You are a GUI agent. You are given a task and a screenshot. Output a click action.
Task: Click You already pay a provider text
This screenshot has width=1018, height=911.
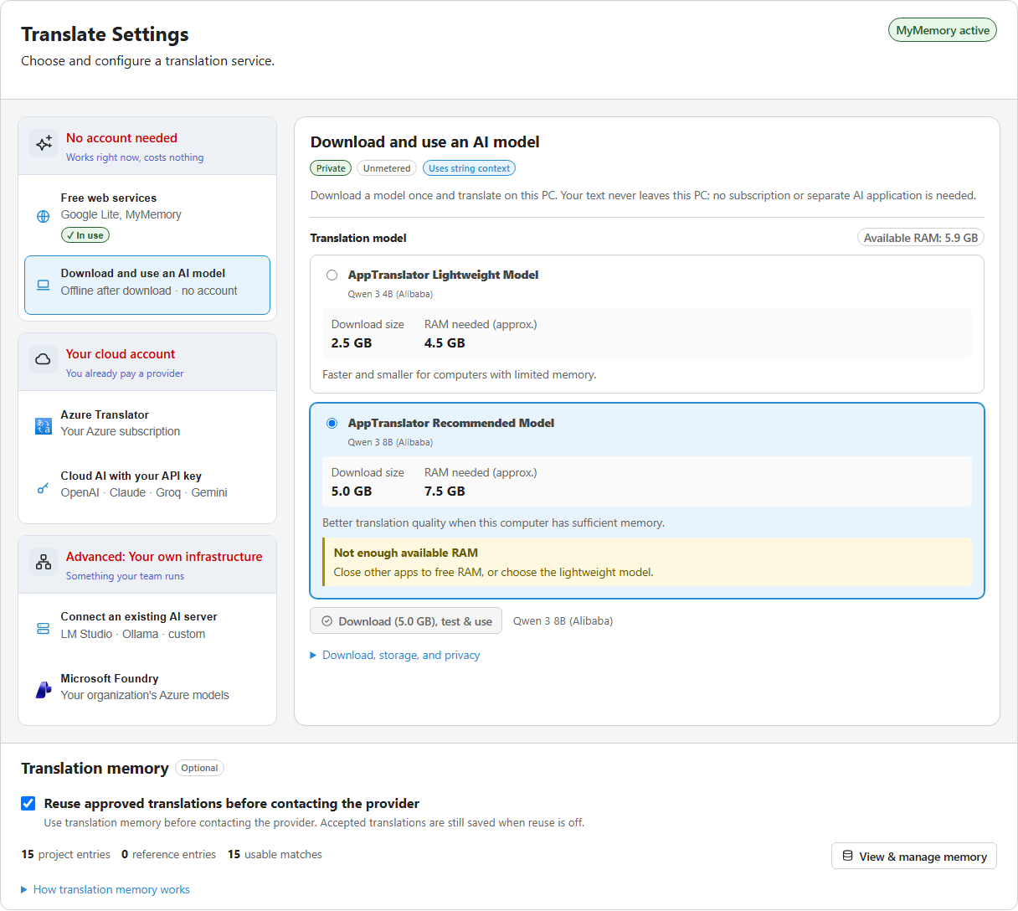point(125,373)
